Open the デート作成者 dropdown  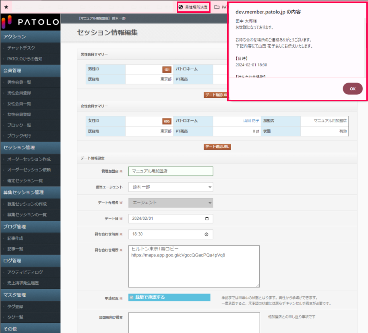(171, 203)
